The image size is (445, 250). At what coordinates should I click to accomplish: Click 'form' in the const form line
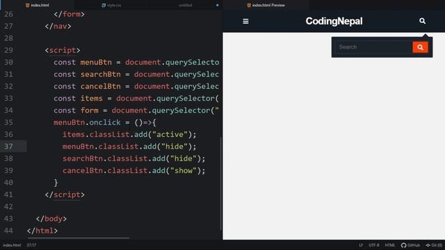click(90, 110)
